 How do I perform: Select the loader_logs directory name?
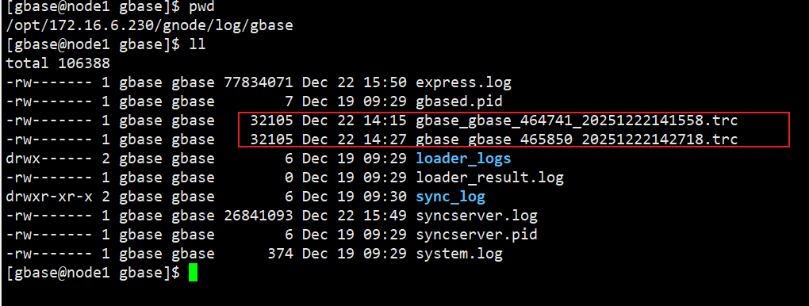click(463, 159)
